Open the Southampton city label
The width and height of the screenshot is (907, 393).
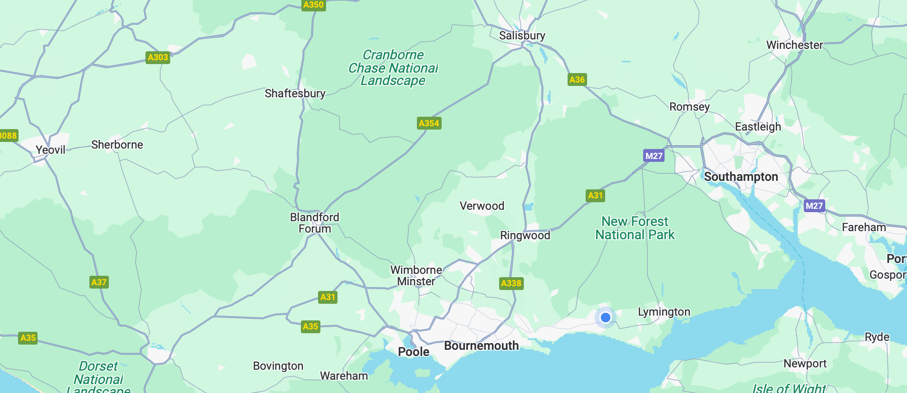pos(741,177)
